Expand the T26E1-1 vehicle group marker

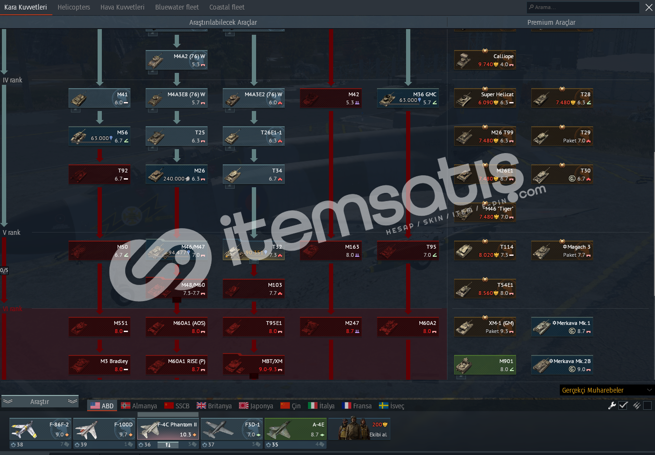pyautogui.click(x=230, y=148)
